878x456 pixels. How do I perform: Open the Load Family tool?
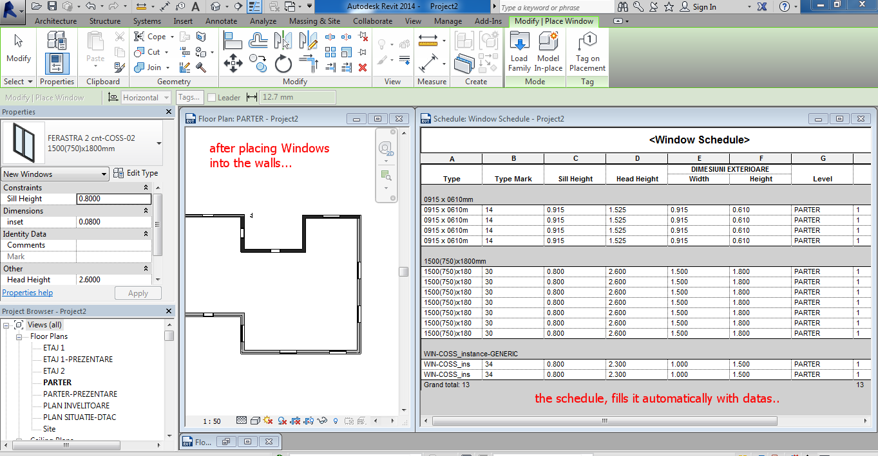[x=519, y=51]
